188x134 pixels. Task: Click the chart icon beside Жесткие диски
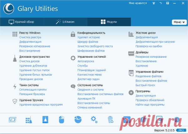pyautogui.click(x=131, y=34)
